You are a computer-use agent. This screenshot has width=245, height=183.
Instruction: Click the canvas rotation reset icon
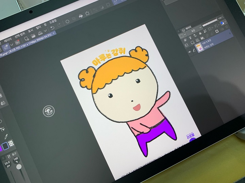(49, 111)
